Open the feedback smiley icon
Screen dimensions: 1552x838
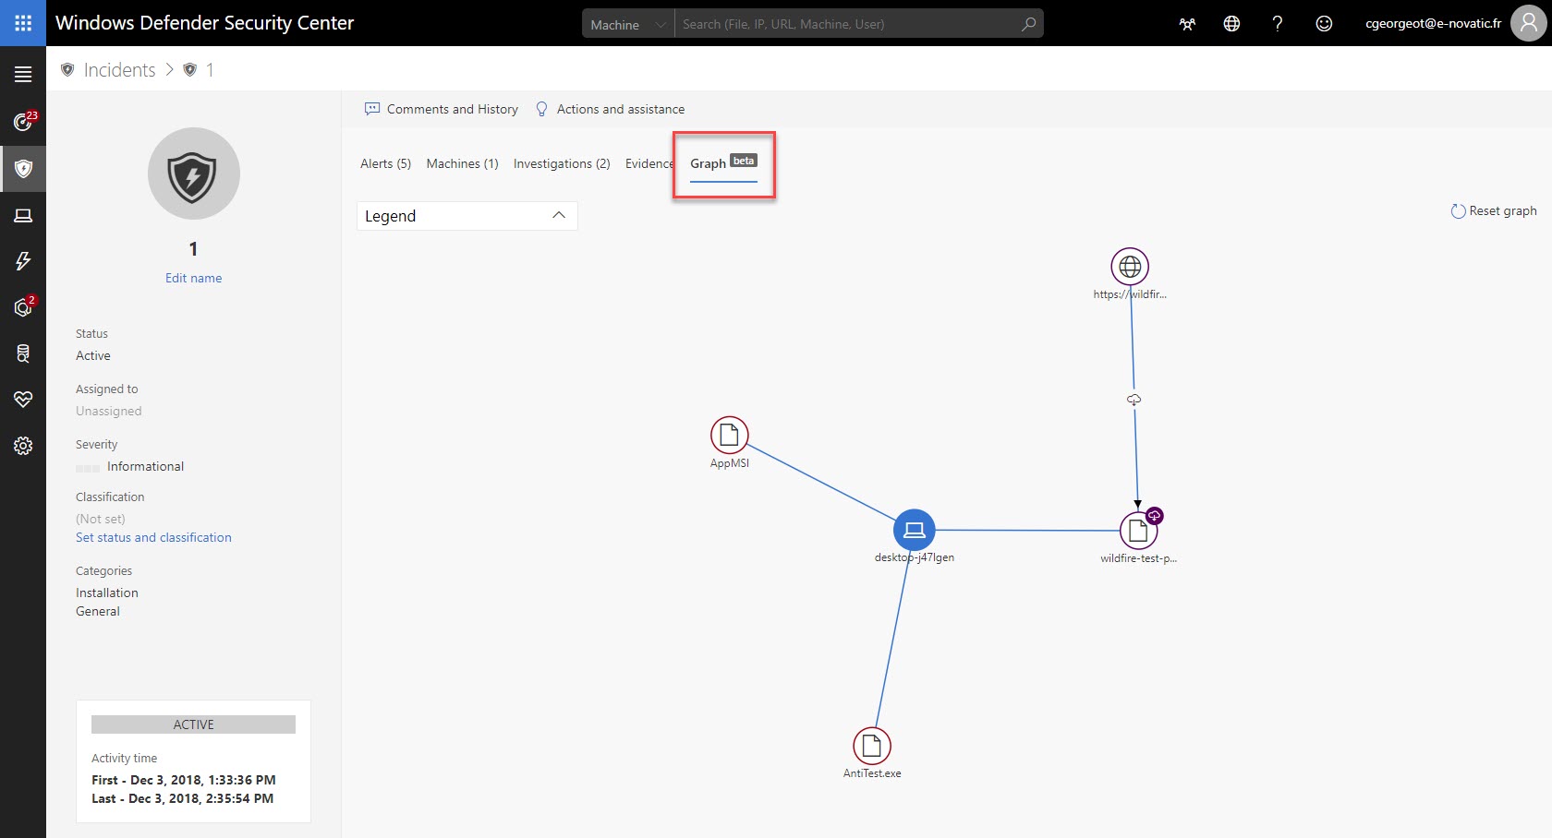[1324, 24]
